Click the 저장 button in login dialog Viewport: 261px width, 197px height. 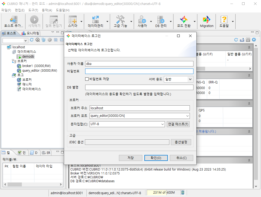point(130,158)
